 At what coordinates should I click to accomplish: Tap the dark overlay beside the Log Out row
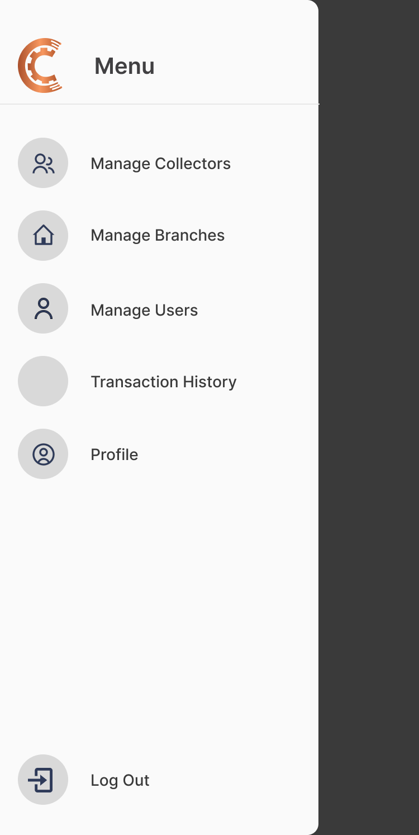tap(369, 780)
